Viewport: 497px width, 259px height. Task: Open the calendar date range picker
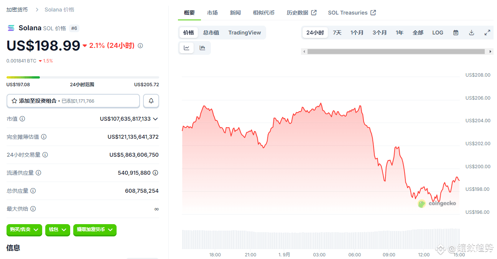point(456,33)
